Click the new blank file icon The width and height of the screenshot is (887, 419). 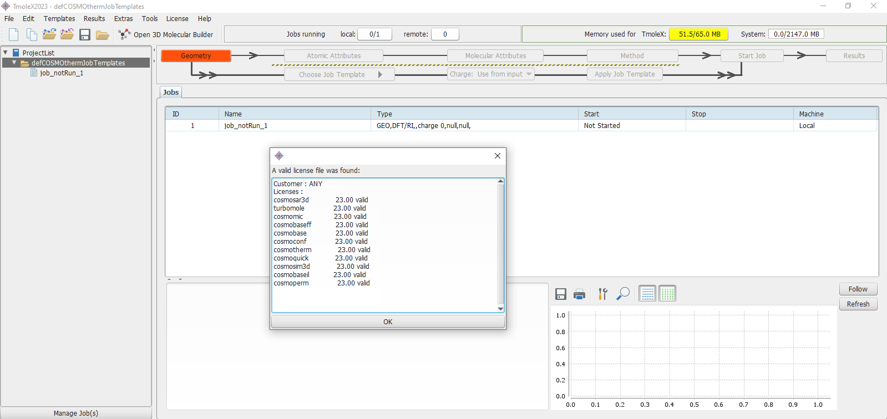coord(14,34)
